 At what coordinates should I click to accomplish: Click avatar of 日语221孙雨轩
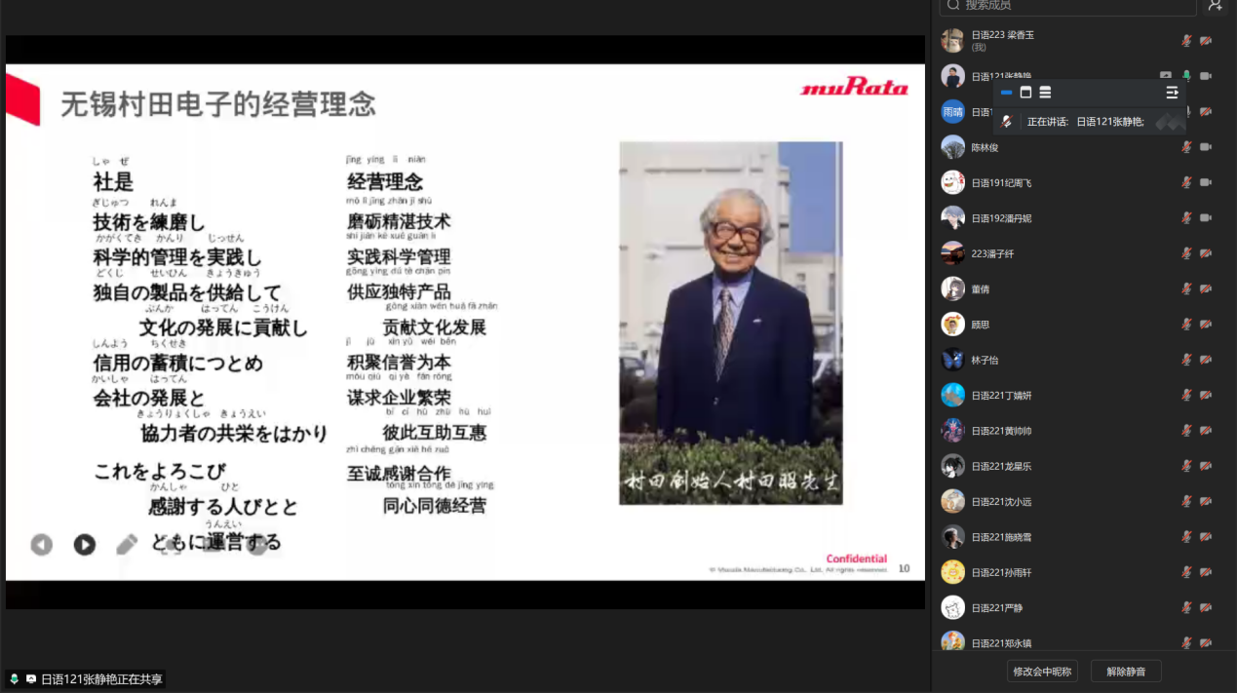(x=952, y=572)
